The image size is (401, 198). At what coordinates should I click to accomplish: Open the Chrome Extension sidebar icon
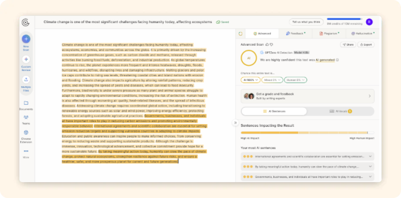[26, 132]
